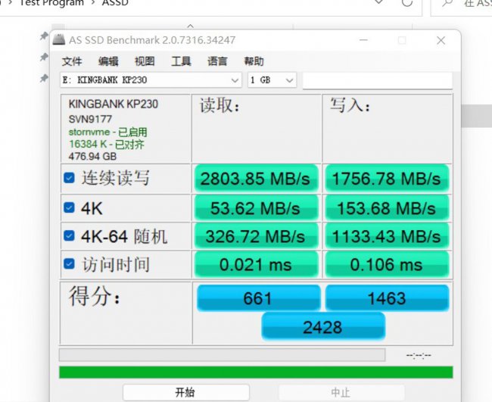Click the empty field beside 1 GB dropdown
The height and width of the screenshot is (402, 492).
coord(377,81)
